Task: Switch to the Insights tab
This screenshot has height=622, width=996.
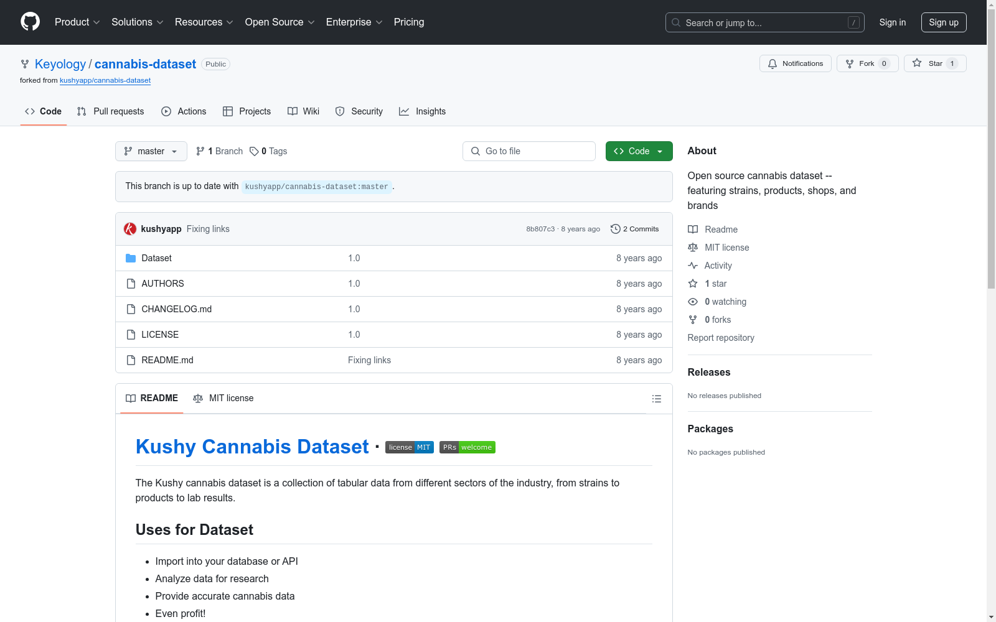Action: click(x=423, y=111)
